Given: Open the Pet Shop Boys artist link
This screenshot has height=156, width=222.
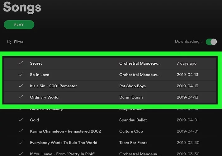Looking at the screenshot, I should tap(132, 86).
